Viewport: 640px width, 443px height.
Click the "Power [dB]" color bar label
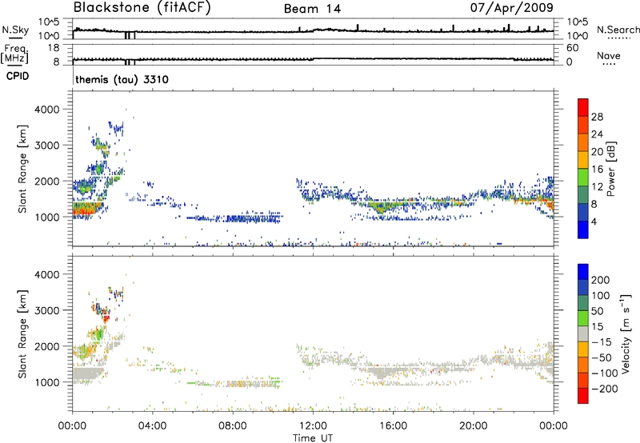tap(610, 169)
